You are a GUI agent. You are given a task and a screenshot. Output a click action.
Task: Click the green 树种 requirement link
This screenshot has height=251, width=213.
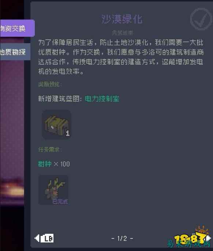coord(45,164)
